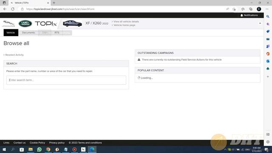Click the Reselect Activity link

[x=14, y=55]
